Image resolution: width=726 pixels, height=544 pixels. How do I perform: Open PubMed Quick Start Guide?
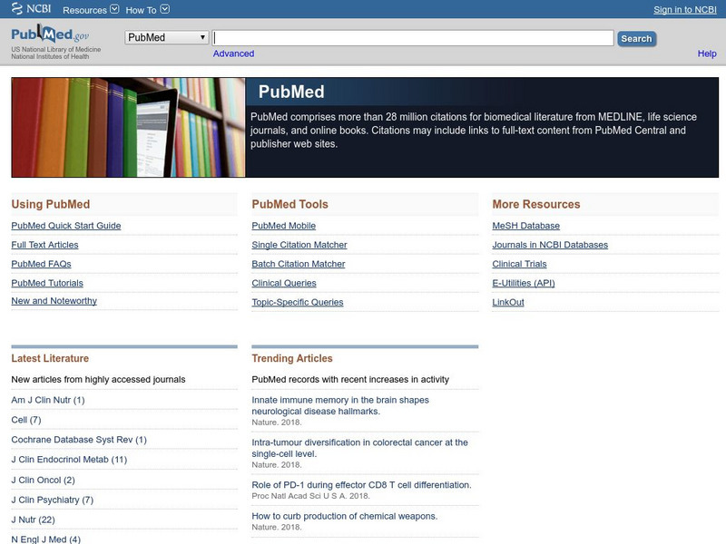click(x=65, y=226)
